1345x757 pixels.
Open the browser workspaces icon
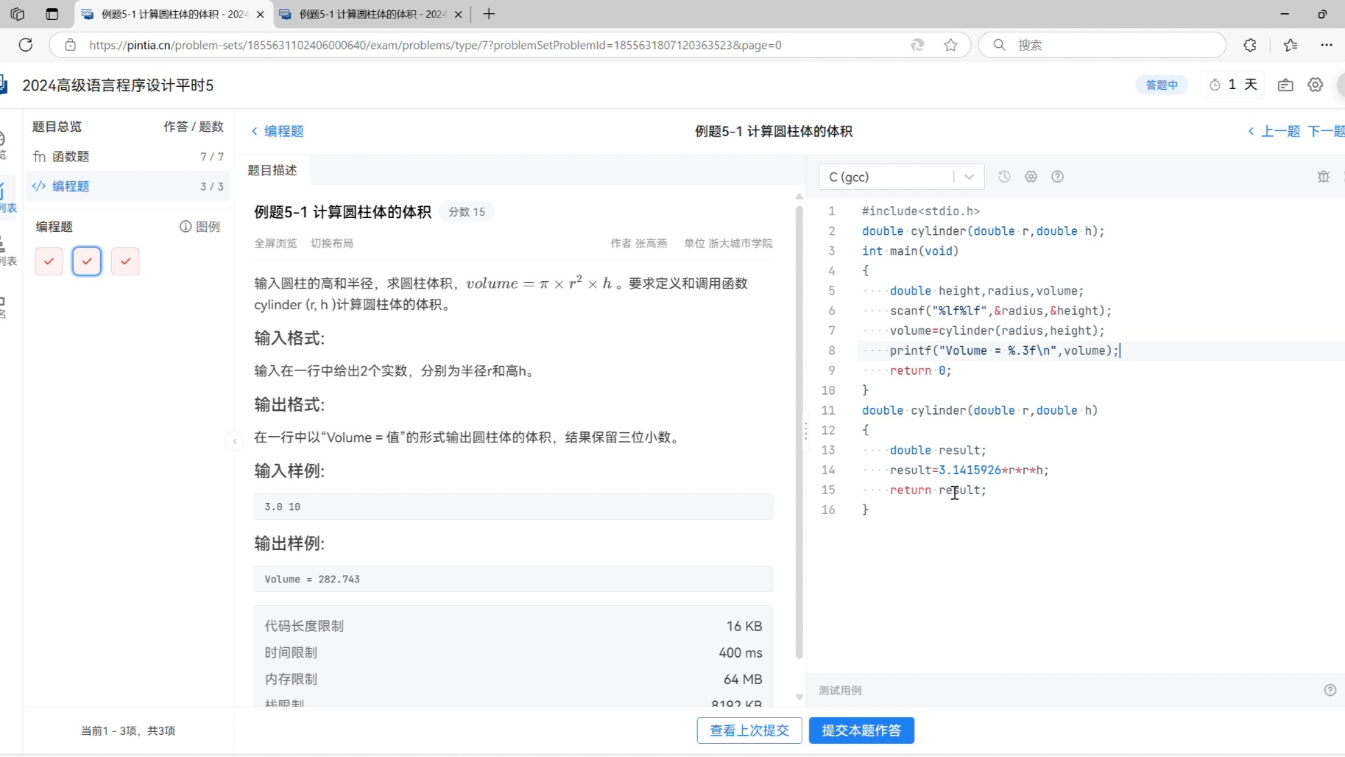pos(18,14)
